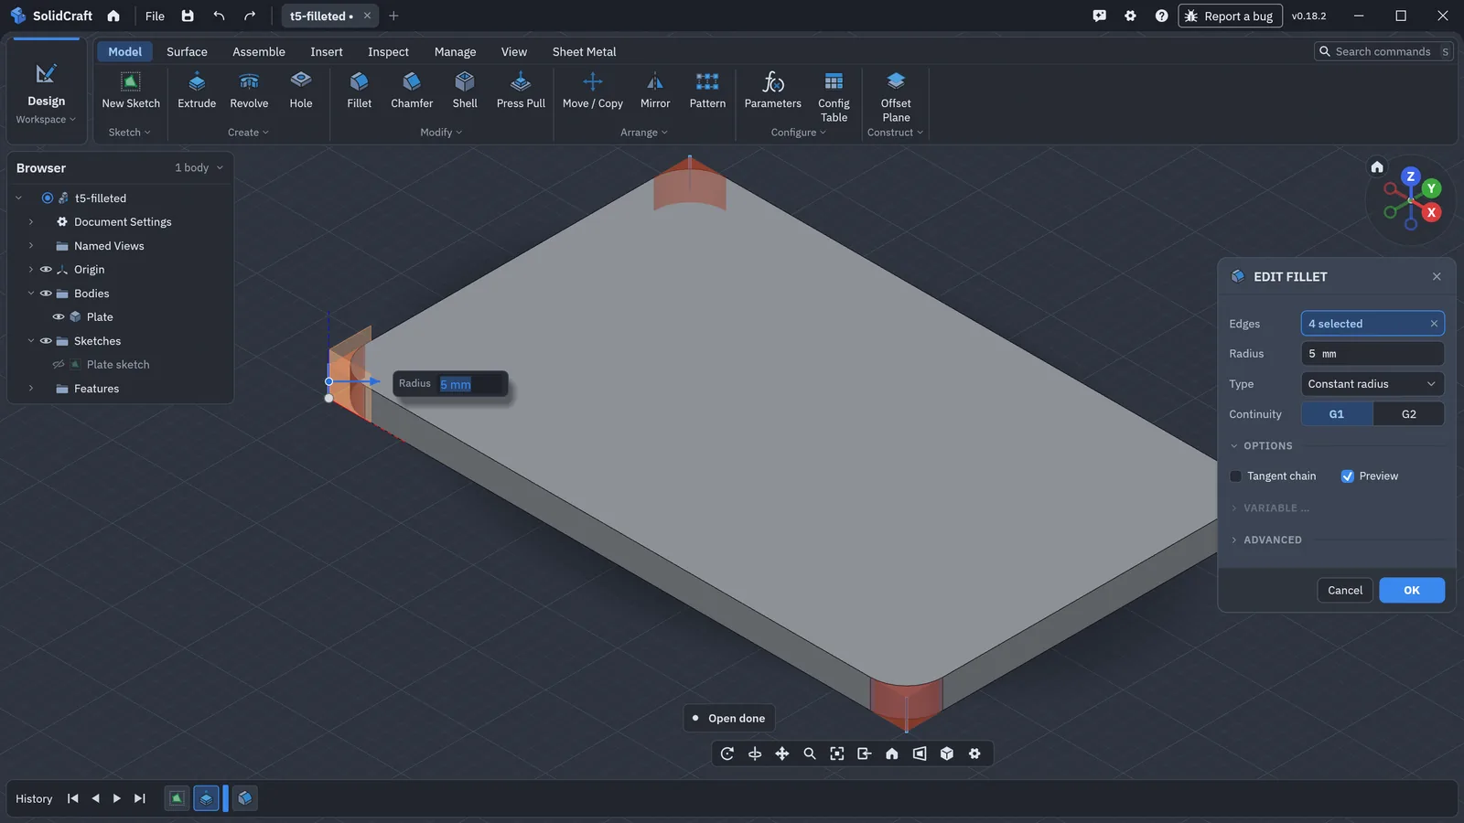Viewport: 1464px width, 823px height.
Task: Switch to the Sheet Metal tab
Action: pyautogui.click(x=584, y=52)
